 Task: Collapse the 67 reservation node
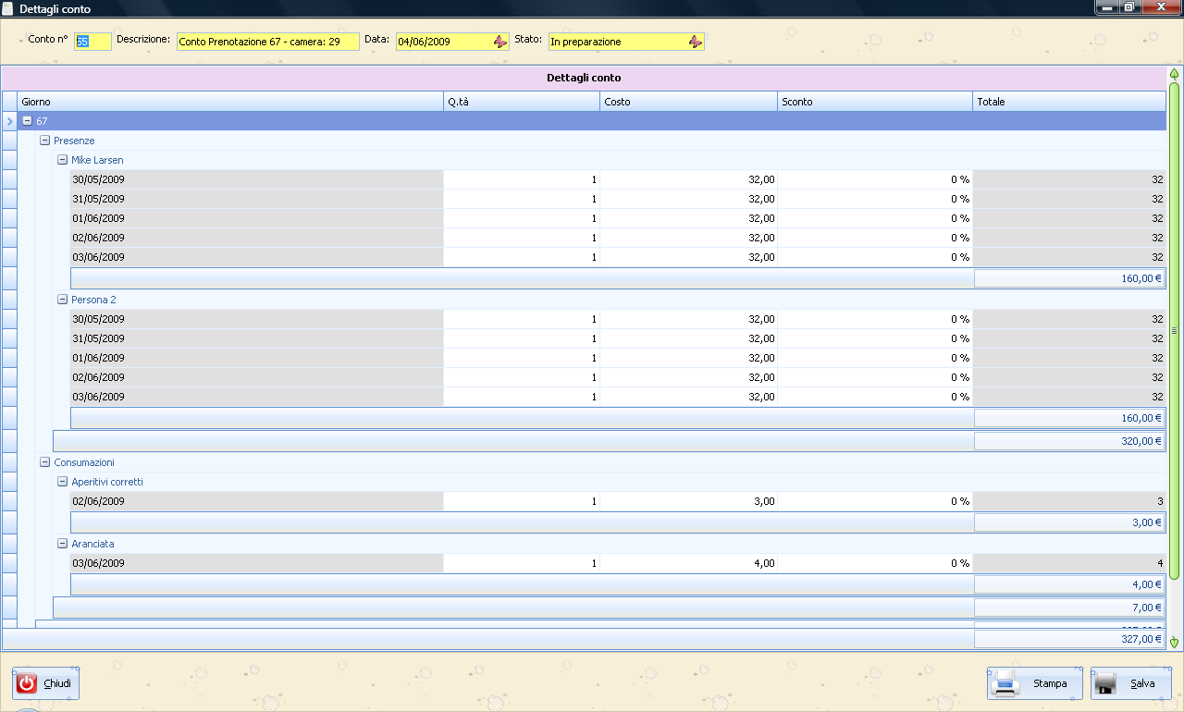click(x=27, y=121)
